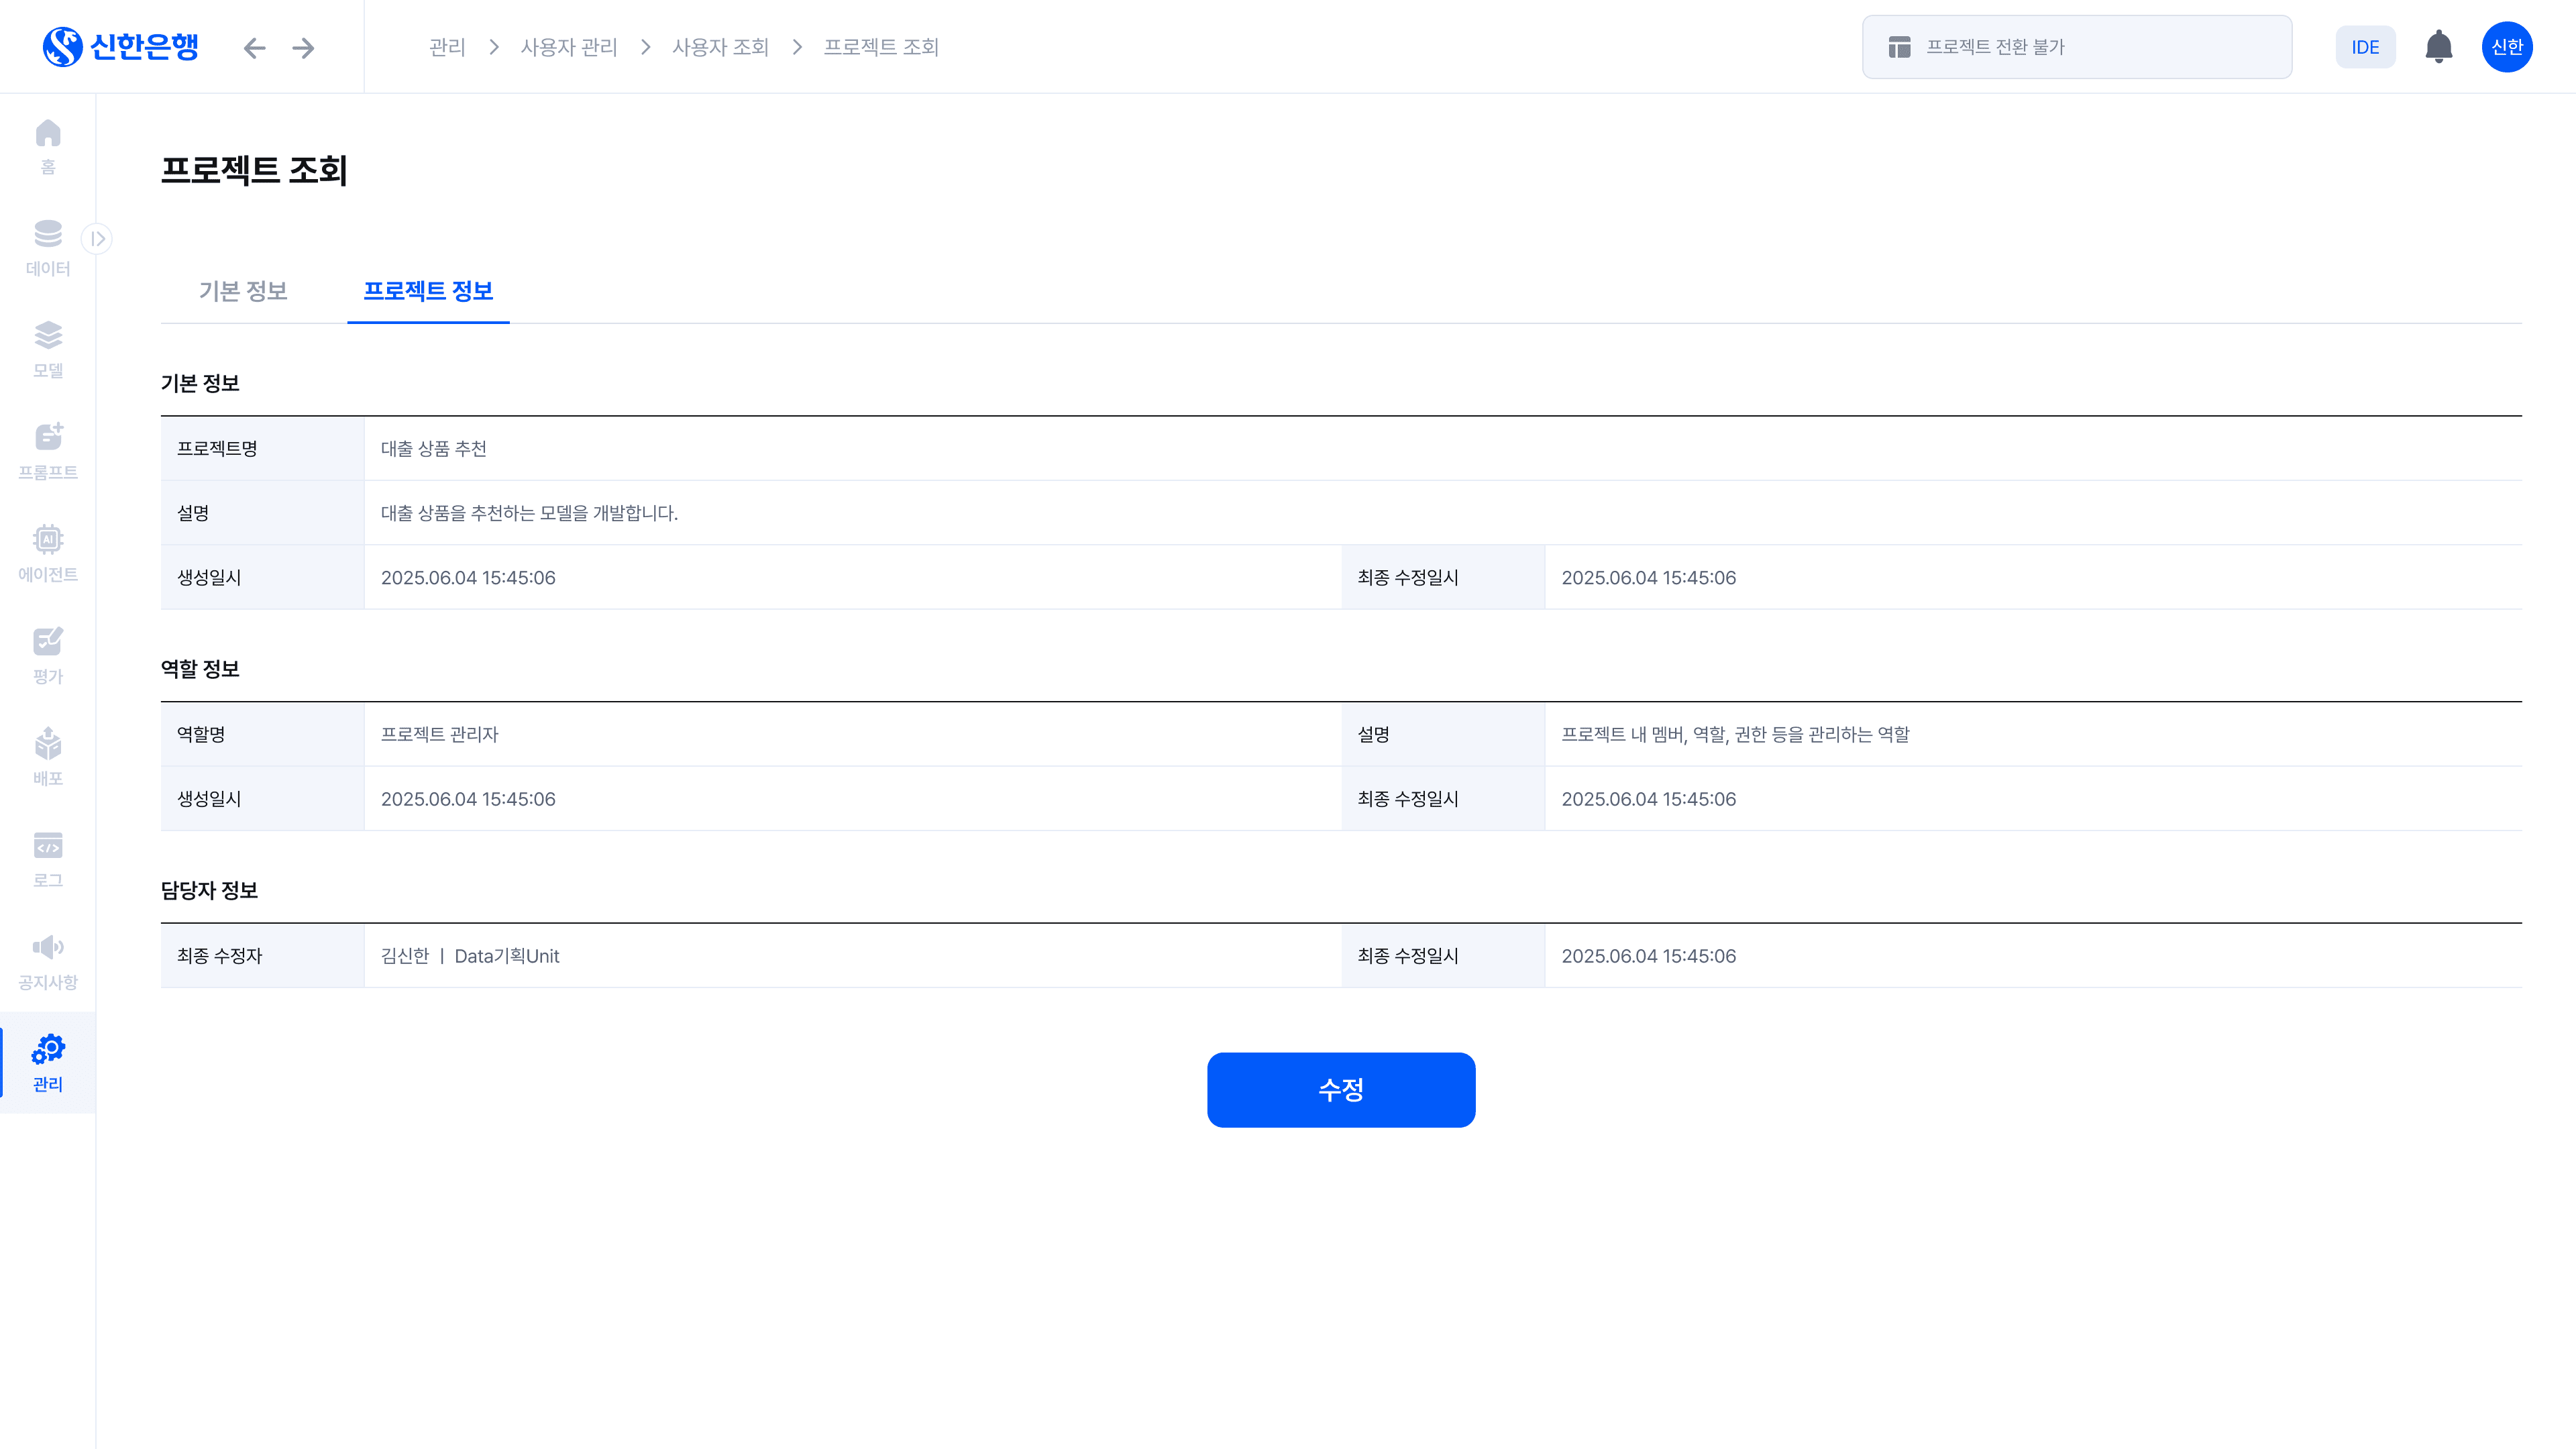Go back using the left arrow

(x=254, y=48)
